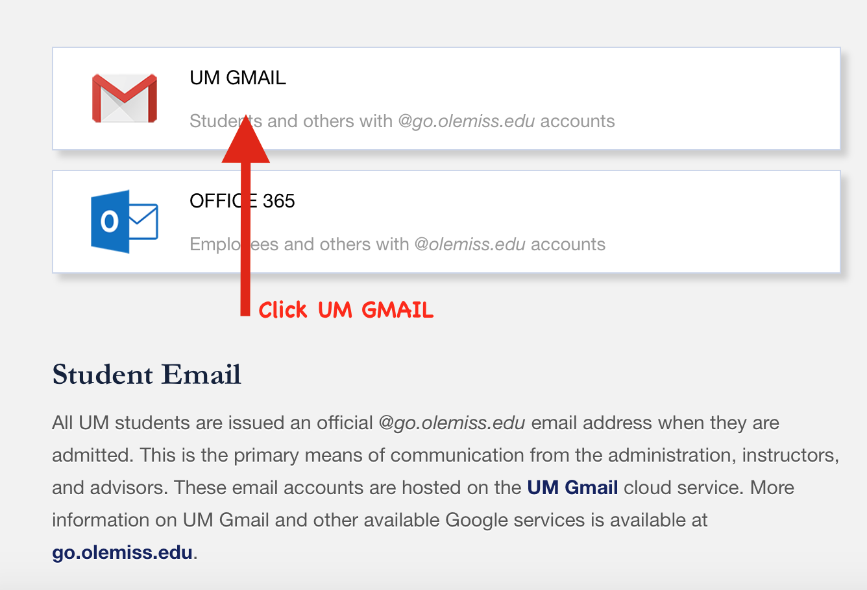This screenshot has height=590, width=867.
Task: Click the blue Outlook icon
Action: (124, 222)
